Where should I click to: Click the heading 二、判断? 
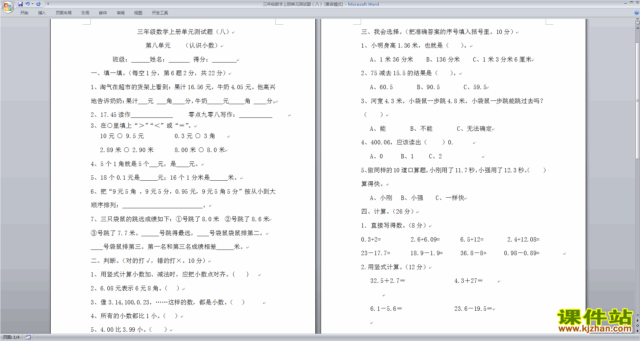click(x=103, y=261)
